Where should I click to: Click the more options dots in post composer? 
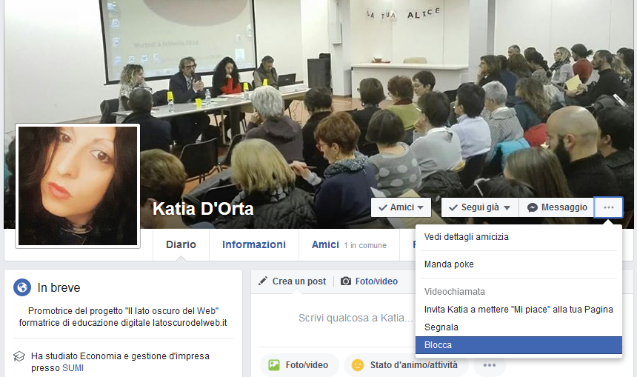coord(489,365)
